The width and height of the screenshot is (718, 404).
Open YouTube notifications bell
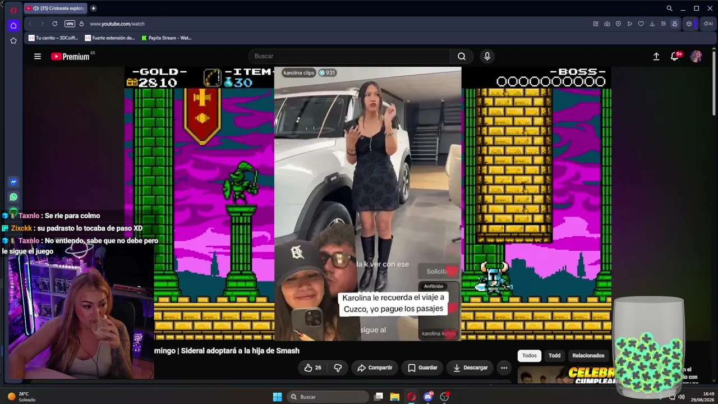click(675, 56)
